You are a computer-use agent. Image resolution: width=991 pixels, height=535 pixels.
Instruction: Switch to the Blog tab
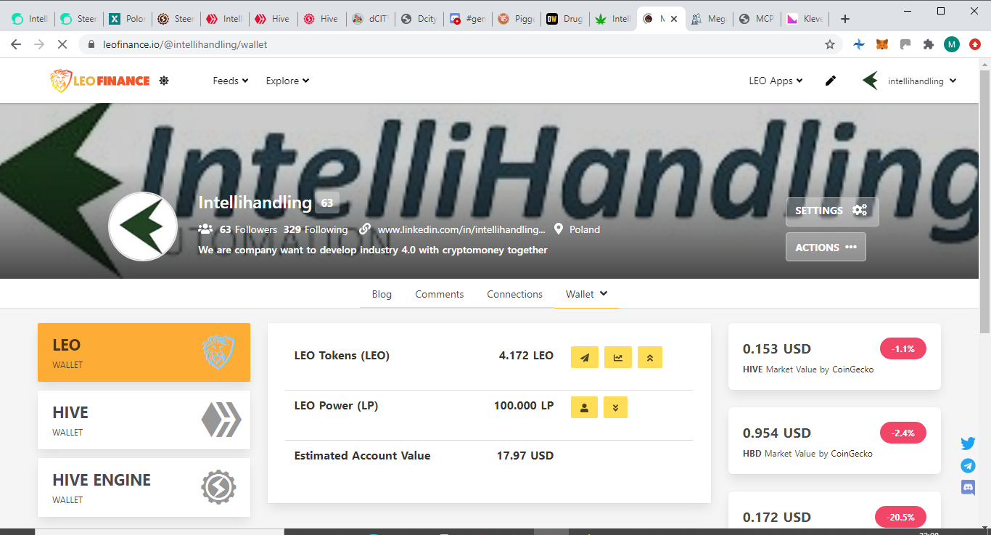382,294
